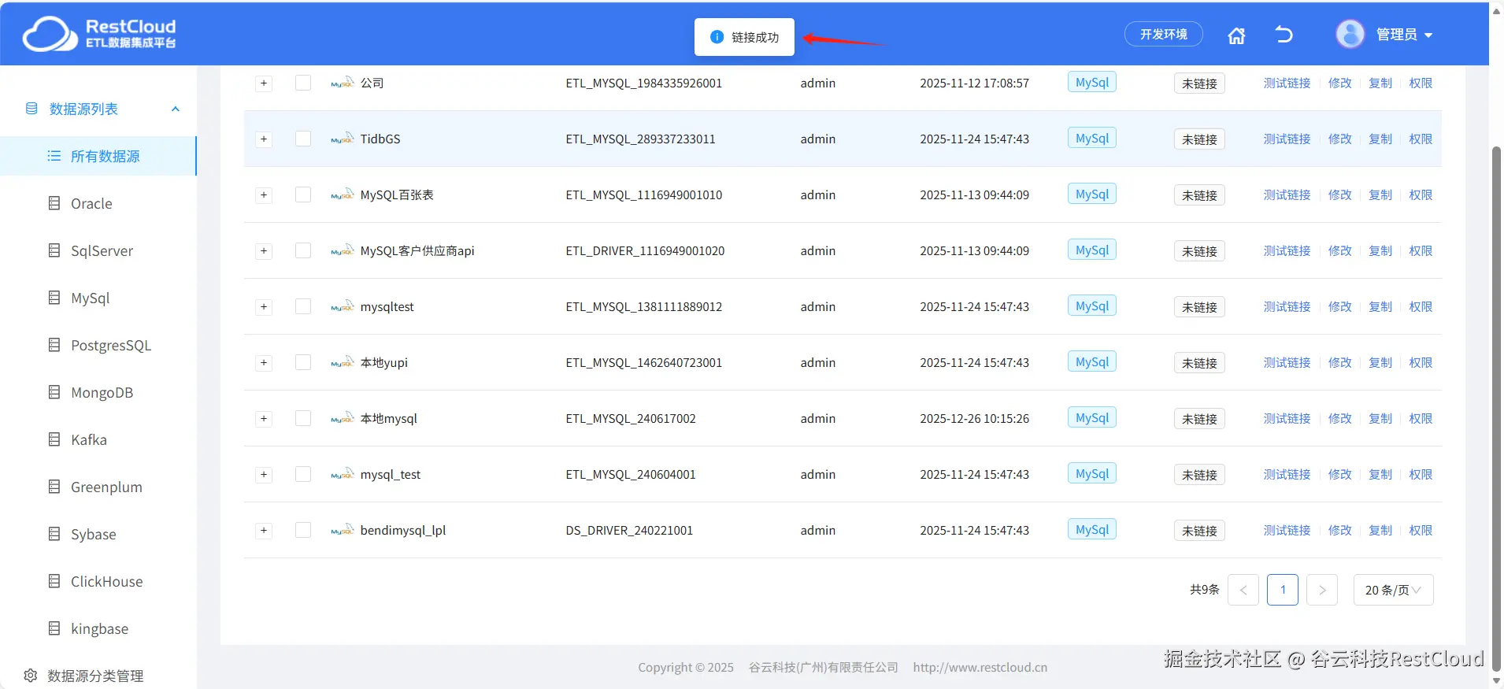Click the MySQL icon in MySQL百张表 row
Image resolution: width=1504 pixels, height=689 pixels.
pos(343,194)
